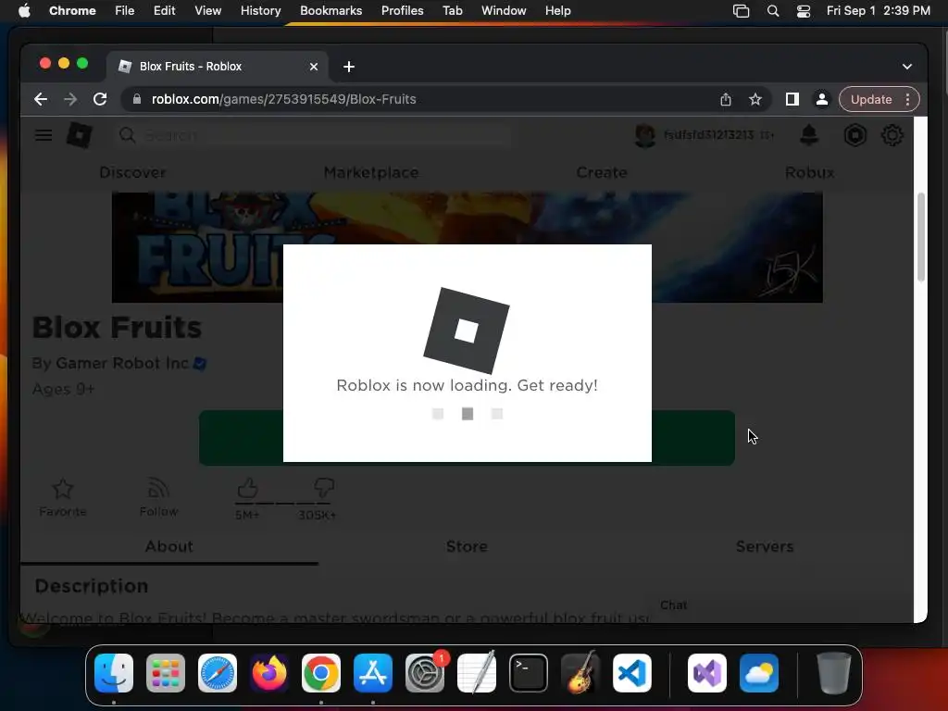
Task: Open the Help menu
Action: [x=557, y=11]
